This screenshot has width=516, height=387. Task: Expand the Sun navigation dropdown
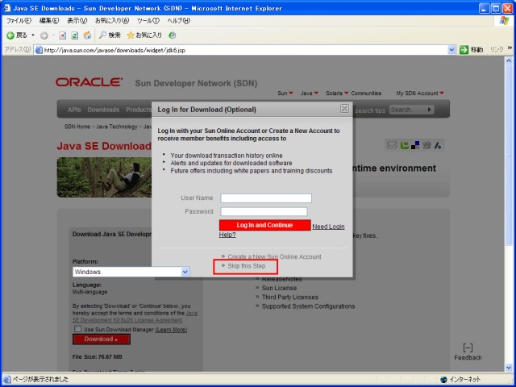click(x=290, y=94)
